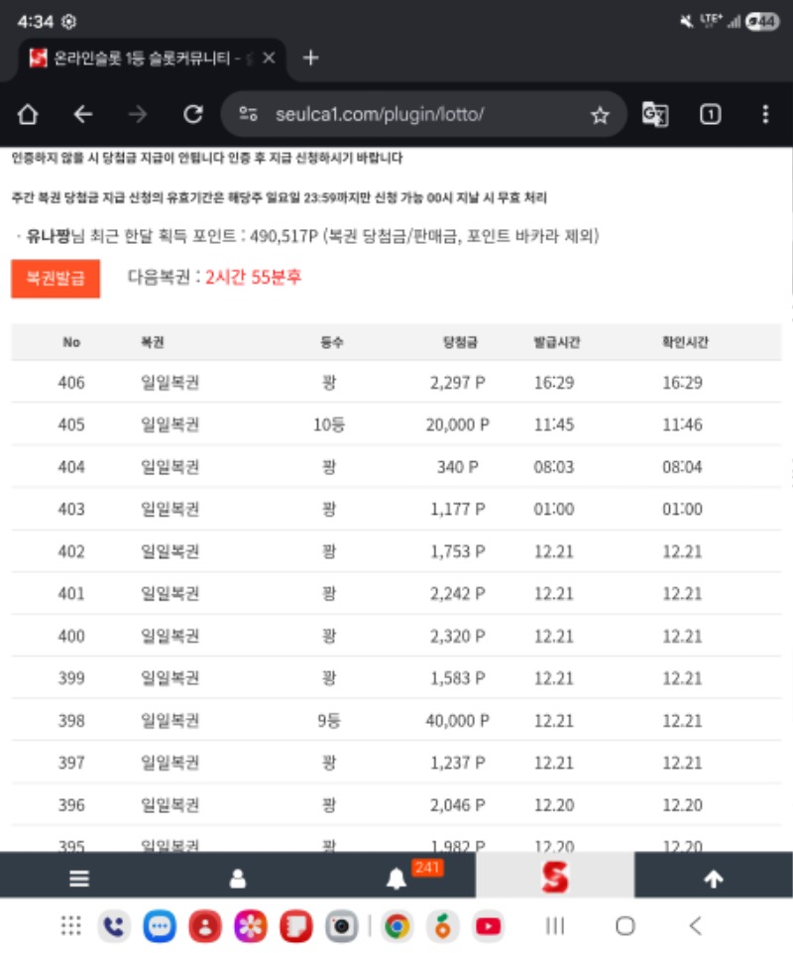Viewport: 793px width, 953px height.
Task: Open the site info icon beside URL
Action: pos(249,115)
